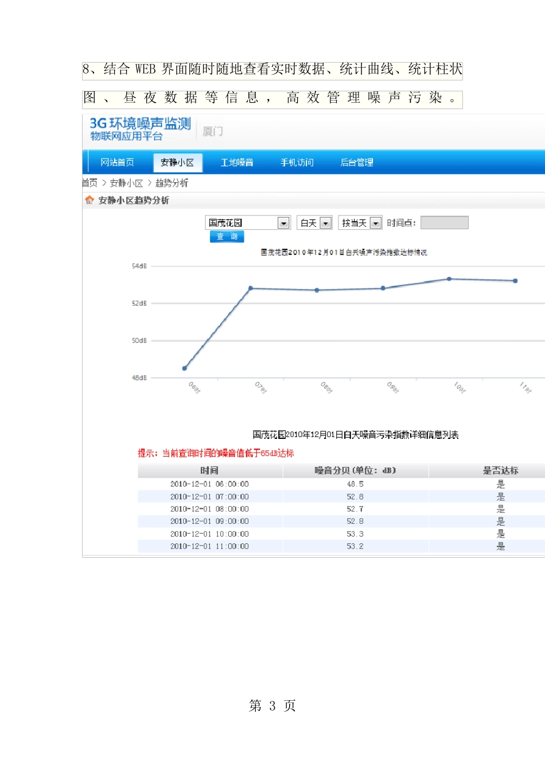Click the 09时 data point on the chart
This screenshot has width=545, height=772.
[383, 288]
